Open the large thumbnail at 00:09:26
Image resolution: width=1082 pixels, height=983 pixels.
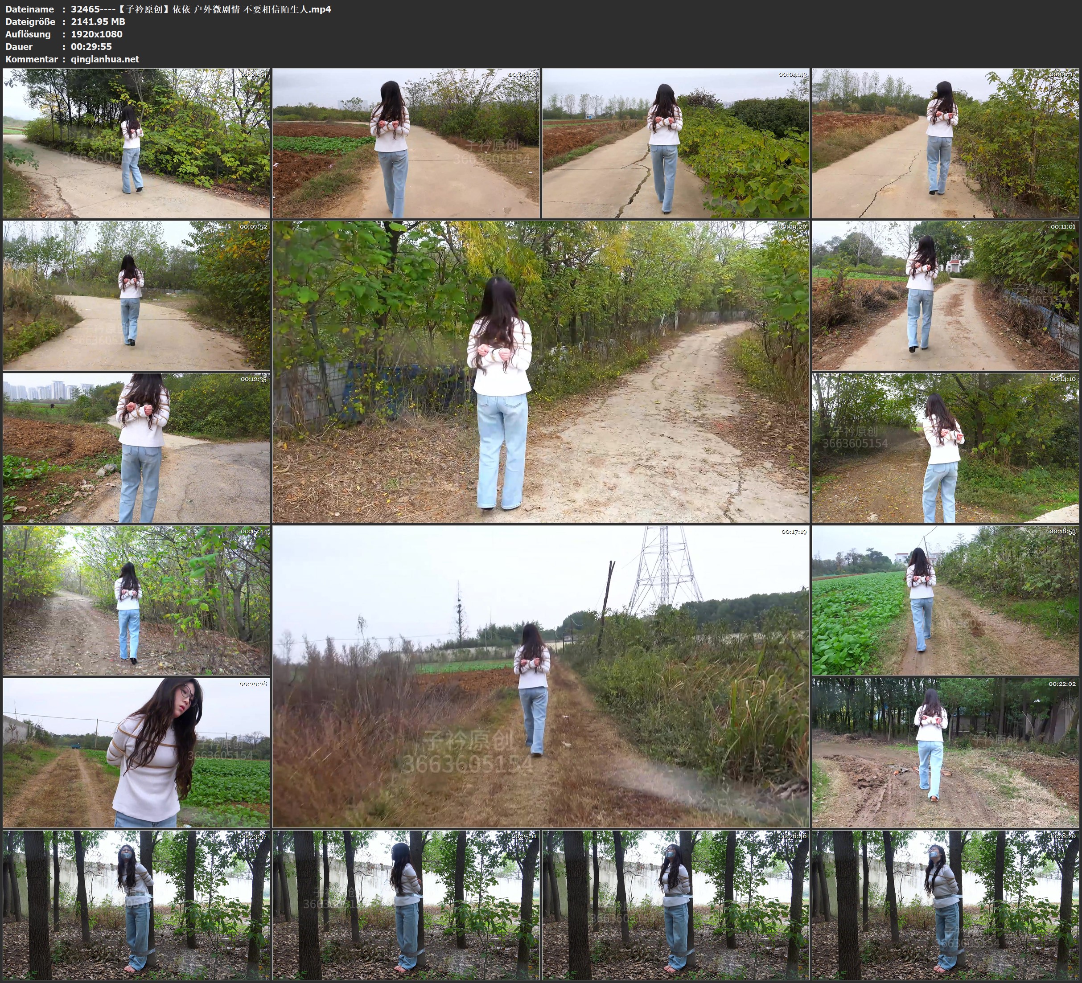pos(541,372)
